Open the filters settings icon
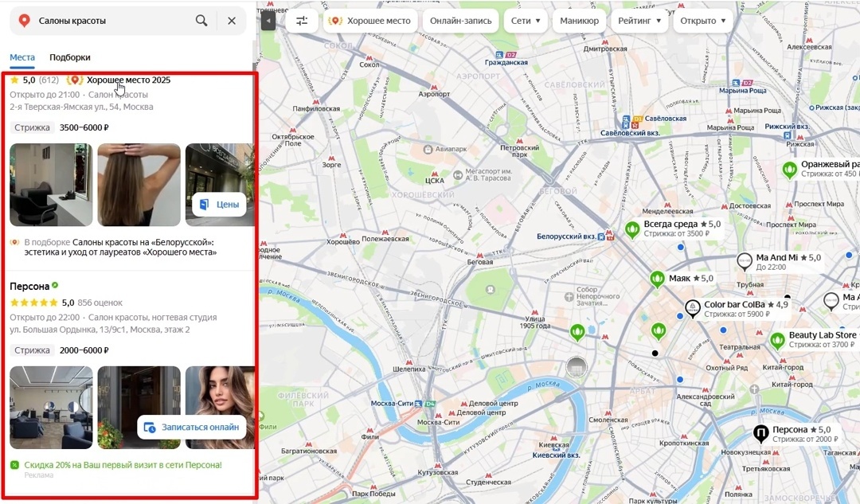Viewport: 860px width, 504px height. pyautogui.click(x=302, y=21)
